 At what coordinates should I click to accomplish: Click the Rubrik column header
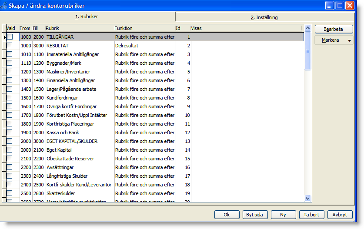[80, 28]
